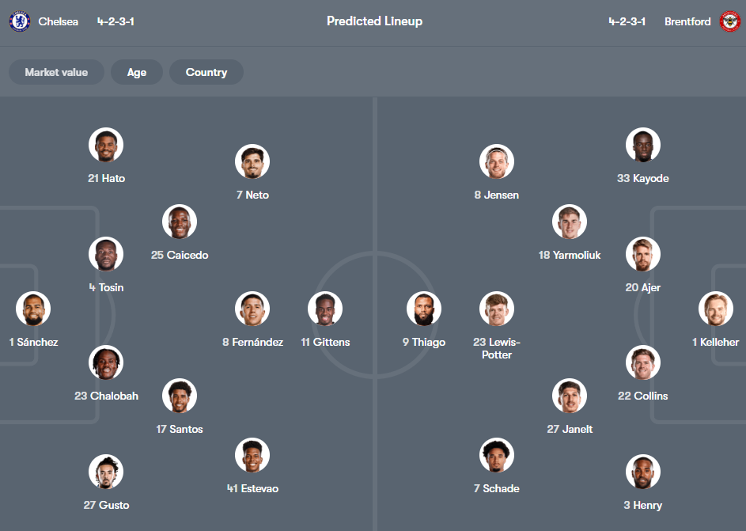Select Chelsea's 4-2-3-1 formation label
The image size is (746, 531).
pyautogui.click(x=116, y=21)
